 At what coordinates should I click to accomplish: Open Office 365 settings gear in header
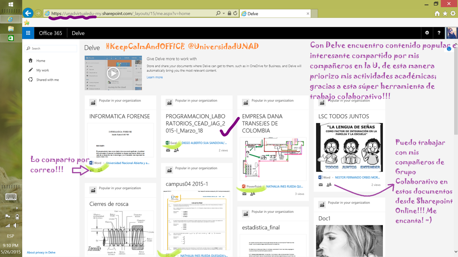[x=427, y=33]
